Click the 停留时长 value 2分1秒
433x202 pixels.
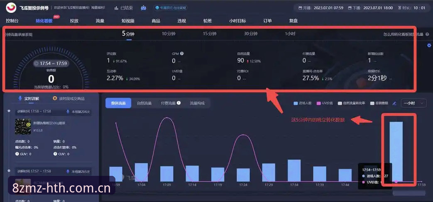[x=377, y=78]
